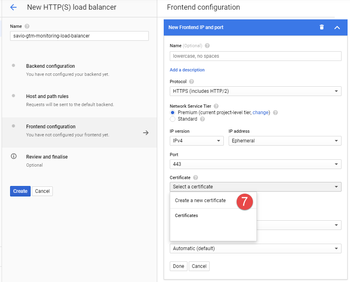The width and height of the screenshot is (350, 282).
Task: Expand the IP address dropdown
Action: [x=285, y=141]
